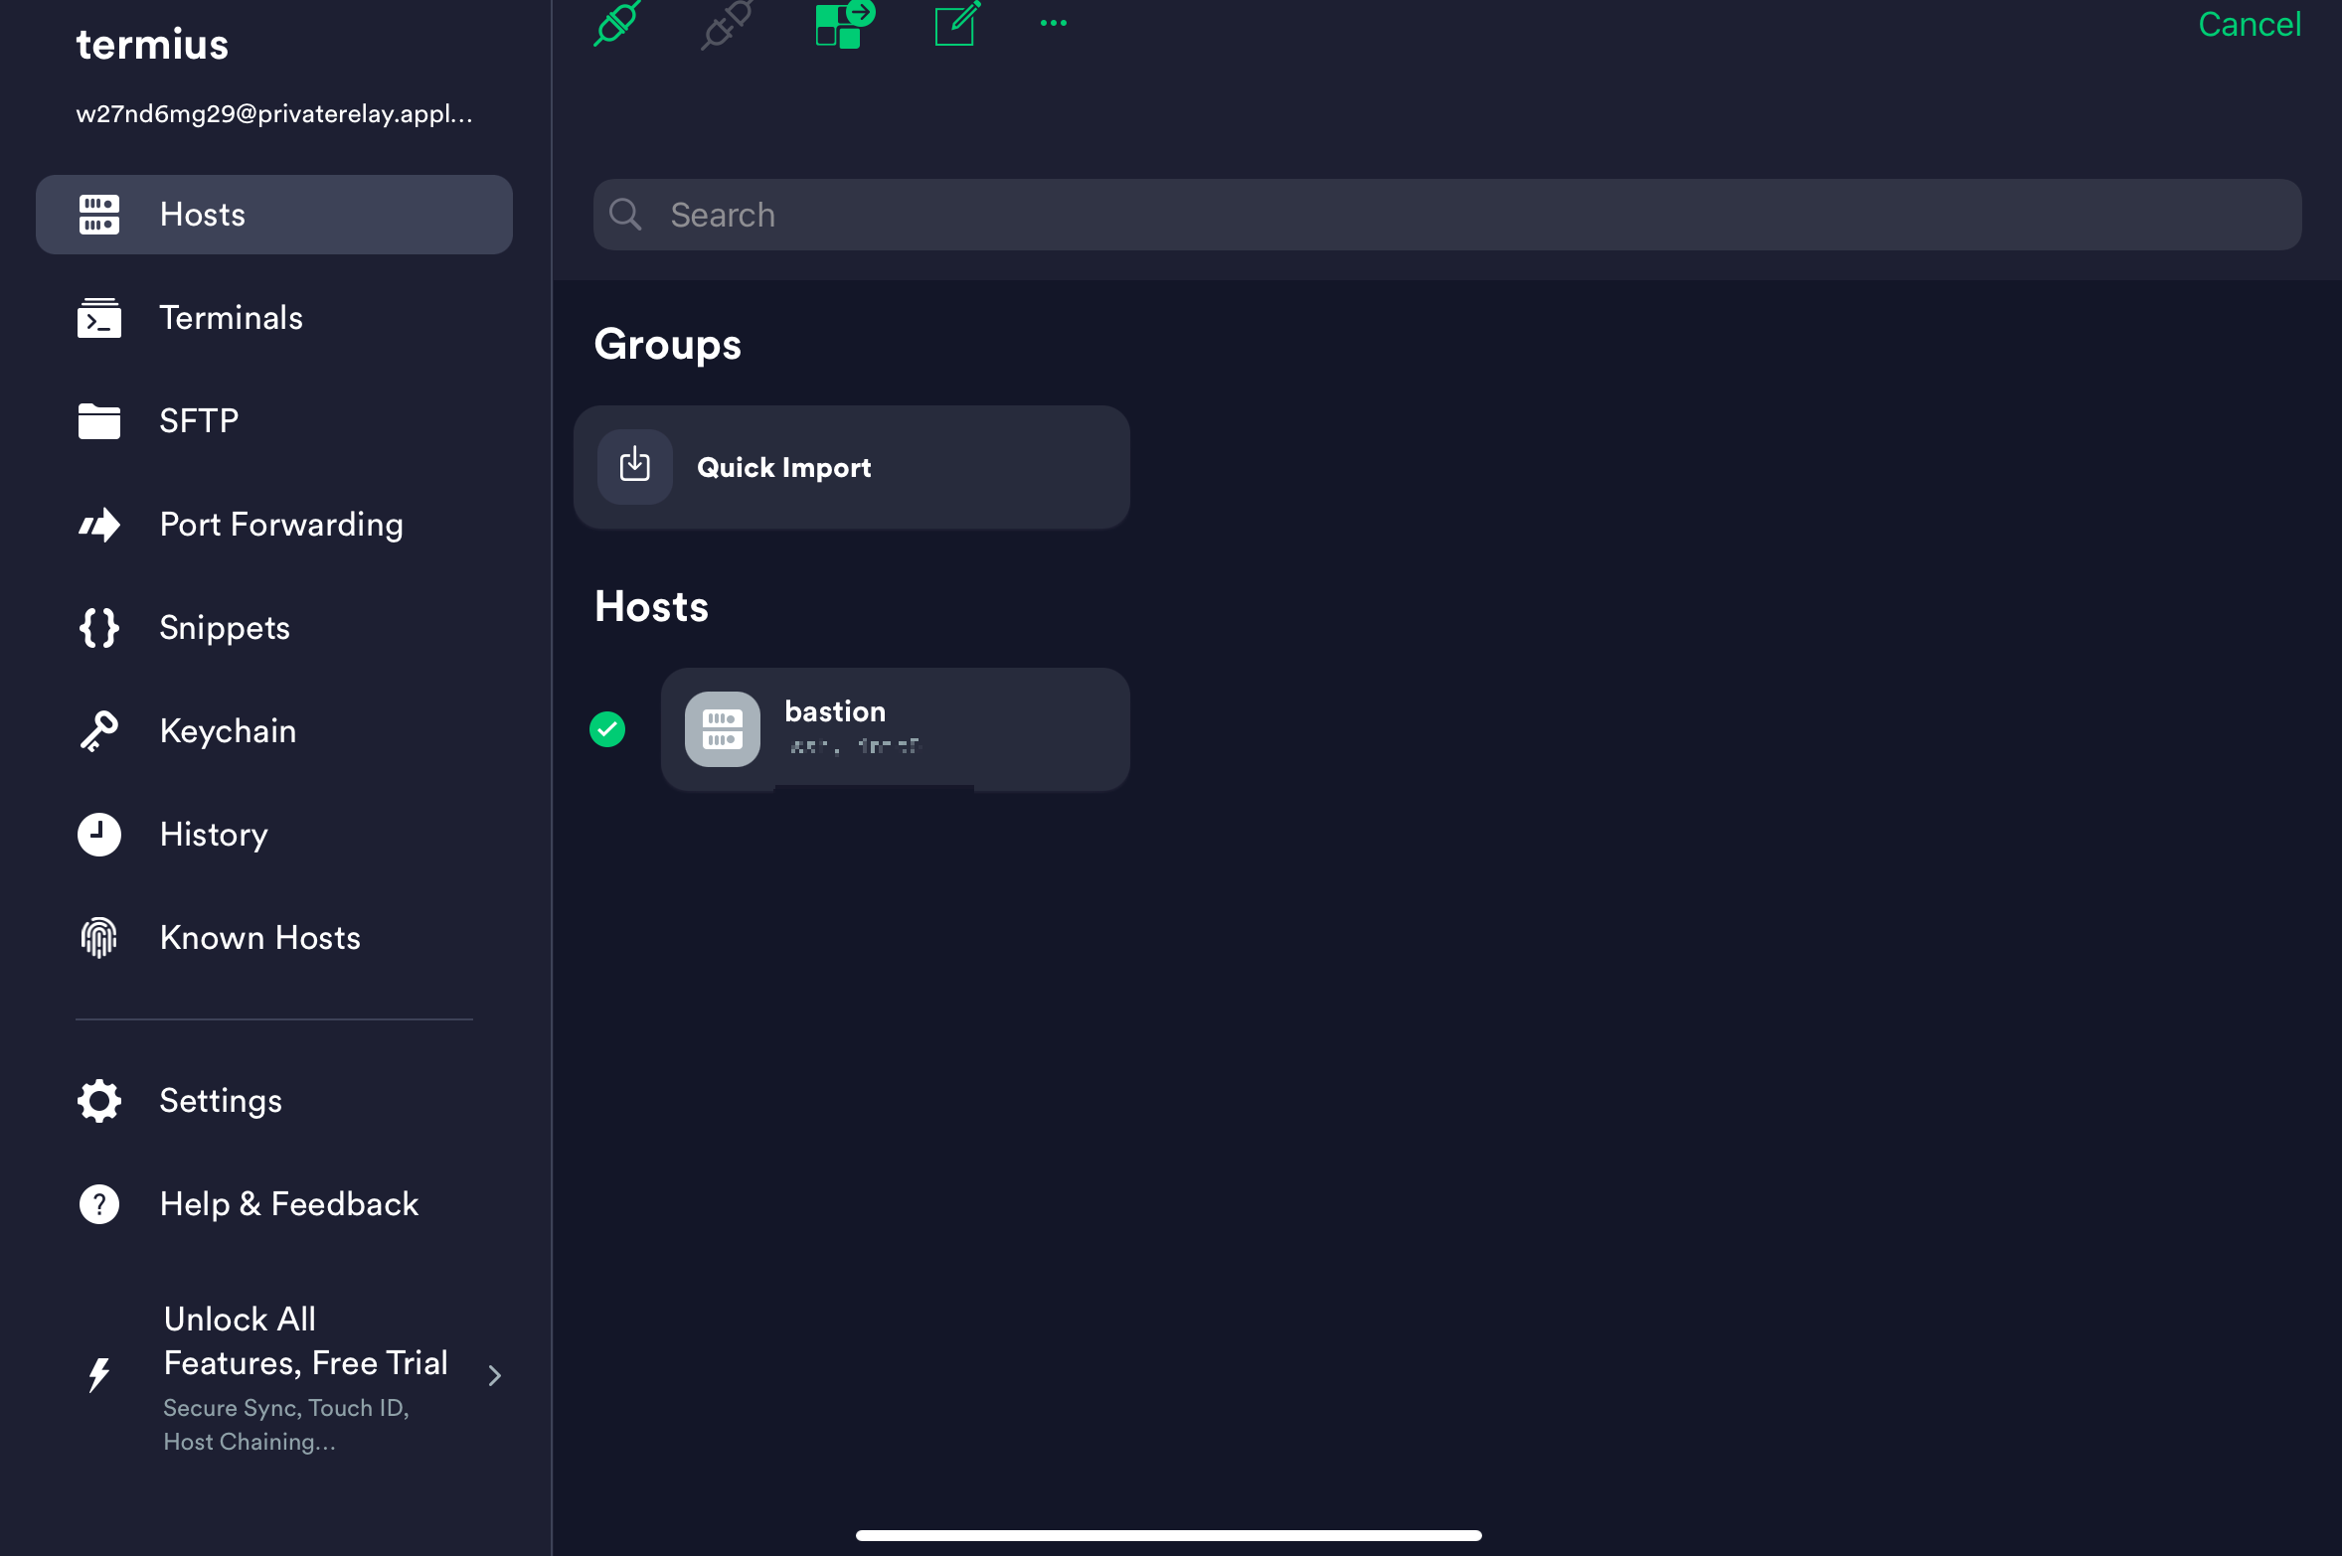The image size is (2342, 1556).
Task: Open the Keychain section
Action: click(x=274, y=731)
